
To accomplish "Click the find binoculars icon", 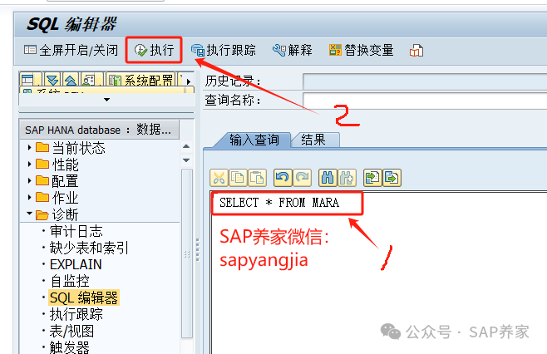I will (x=328, y=178).
